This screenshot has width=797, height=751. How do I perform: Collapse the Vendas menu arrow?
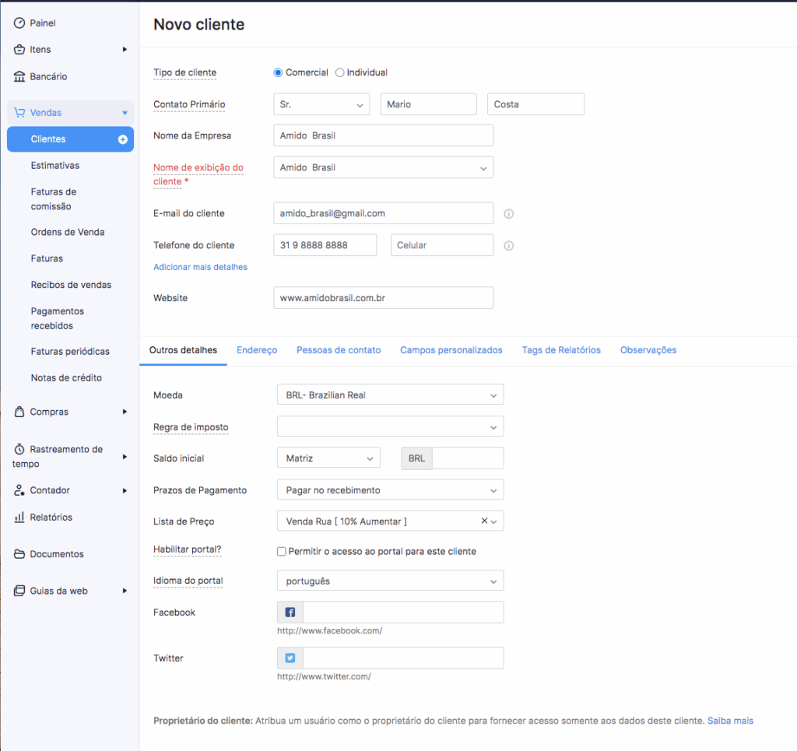pyautogui.click(x=125, y=113)
